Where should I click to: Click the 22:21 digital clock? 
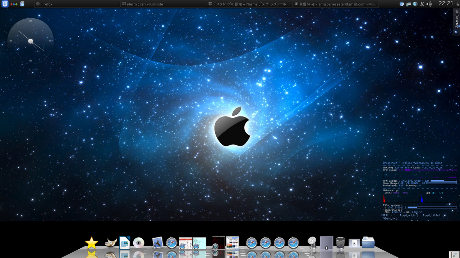pos(446,4)
